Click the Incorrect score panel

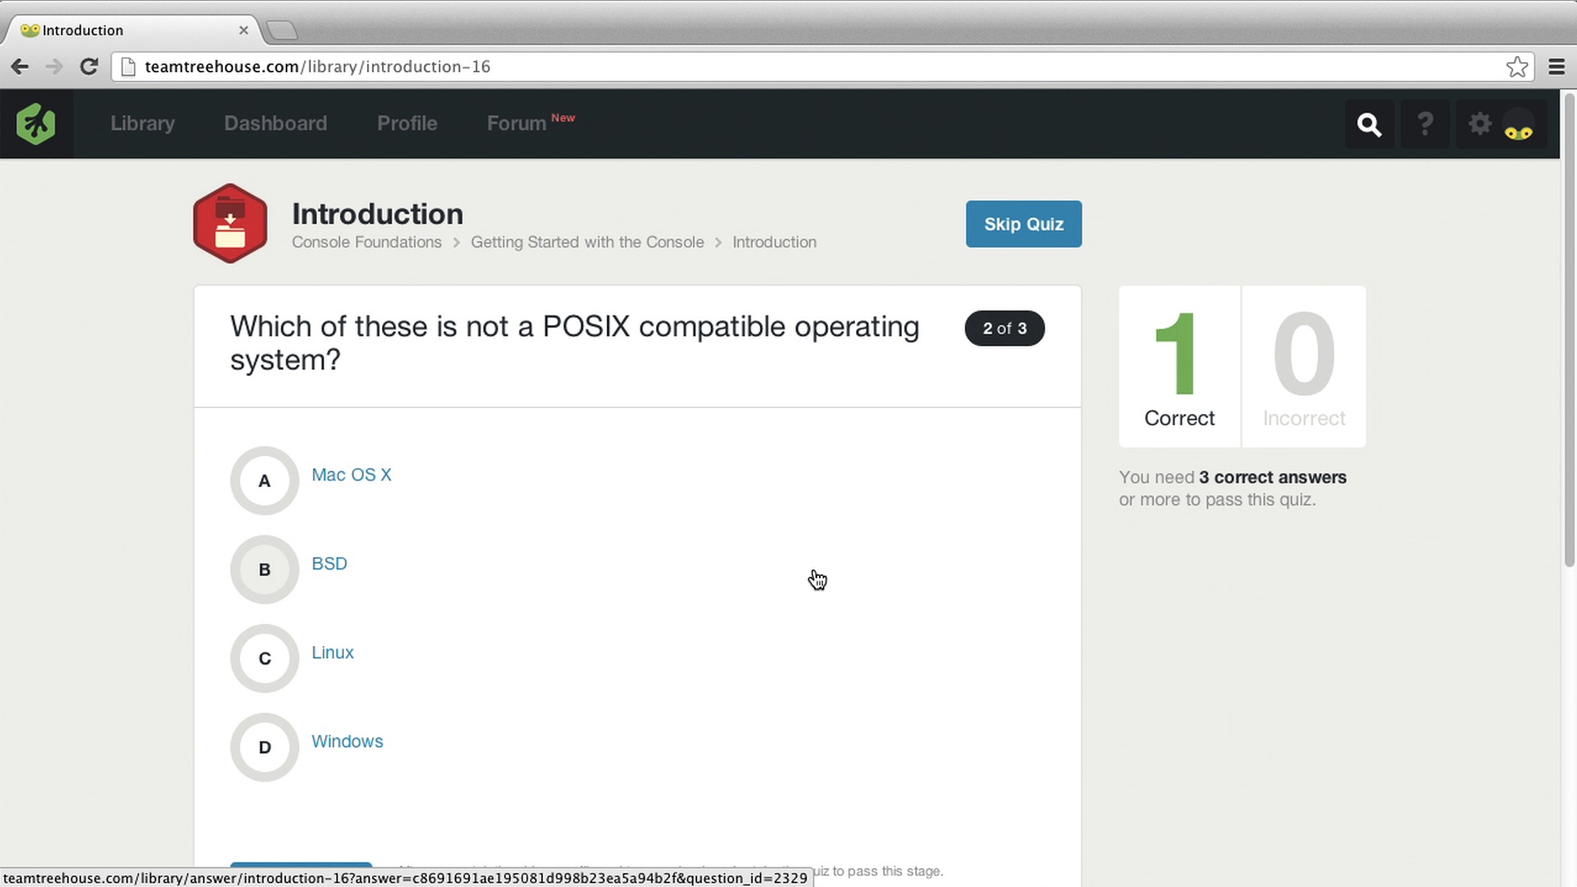[x=1304, y=367]
